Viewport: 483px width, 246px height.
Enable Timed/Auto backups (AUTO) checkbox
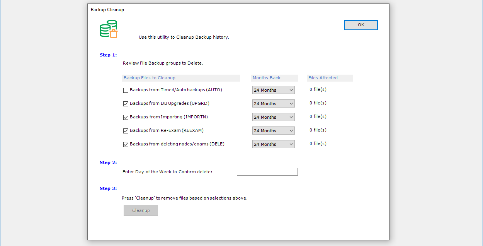(126, 90)
